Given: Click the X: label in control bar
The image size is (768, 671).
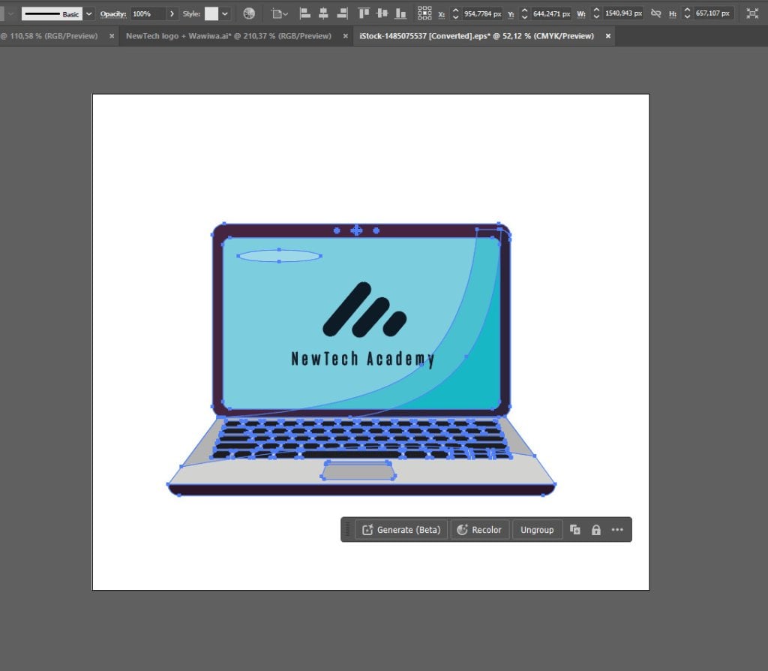Looking at the screenshot, I should pyautogui.click(x=441, y=14).
